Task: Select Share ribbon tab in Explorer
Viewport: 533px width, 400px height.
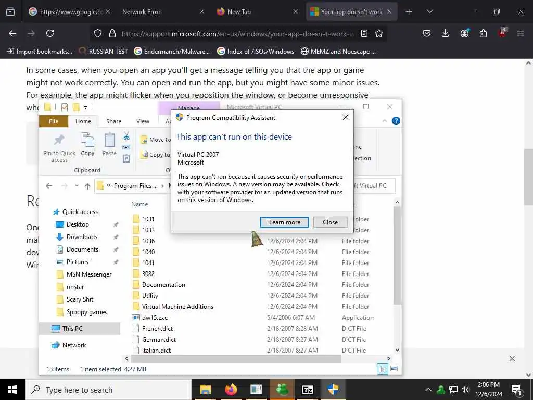Action: click(113, 121)
